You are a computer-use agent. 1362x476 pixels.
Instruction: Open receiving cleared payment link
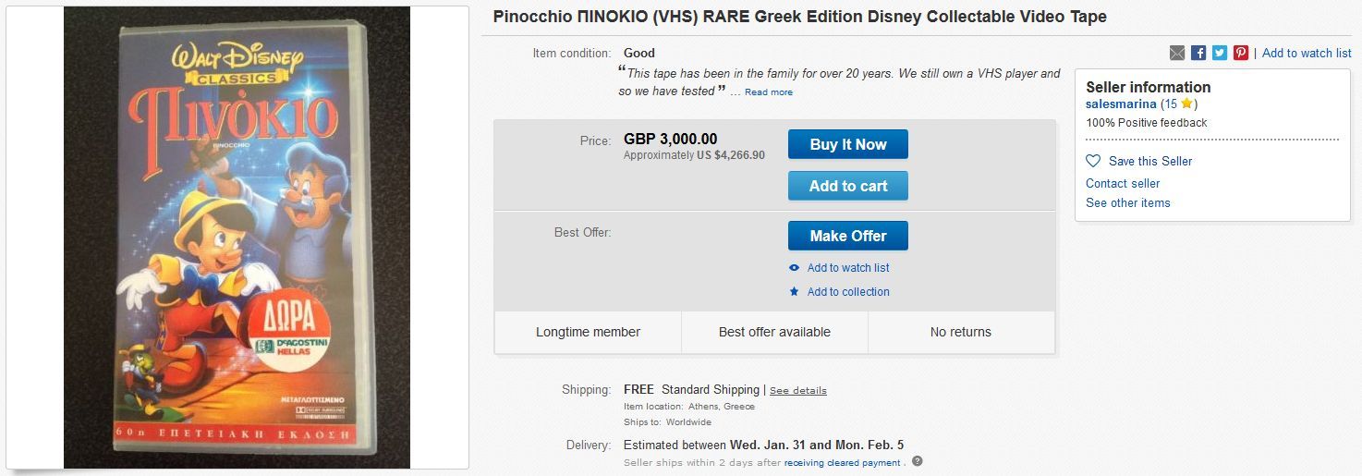pyautogui.click(x=842, y=463)
